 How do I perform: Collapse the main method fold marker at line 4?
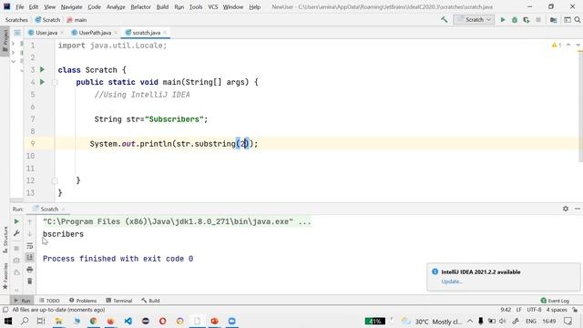point(55,82)
